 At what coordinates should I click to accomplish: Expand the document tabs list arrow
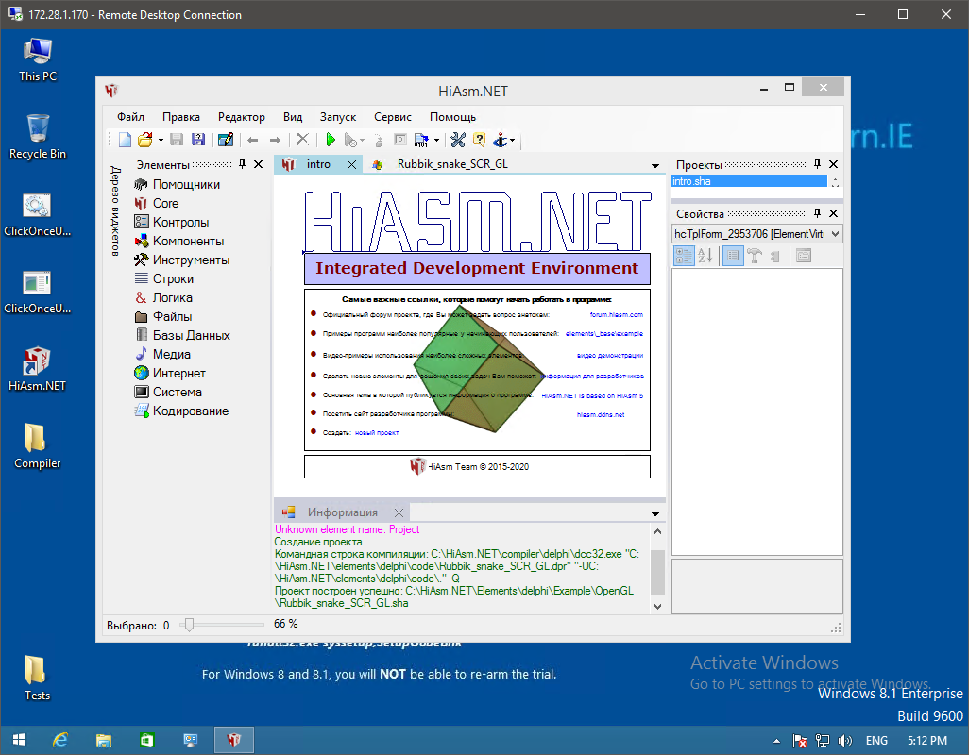[x=655, y=165]
